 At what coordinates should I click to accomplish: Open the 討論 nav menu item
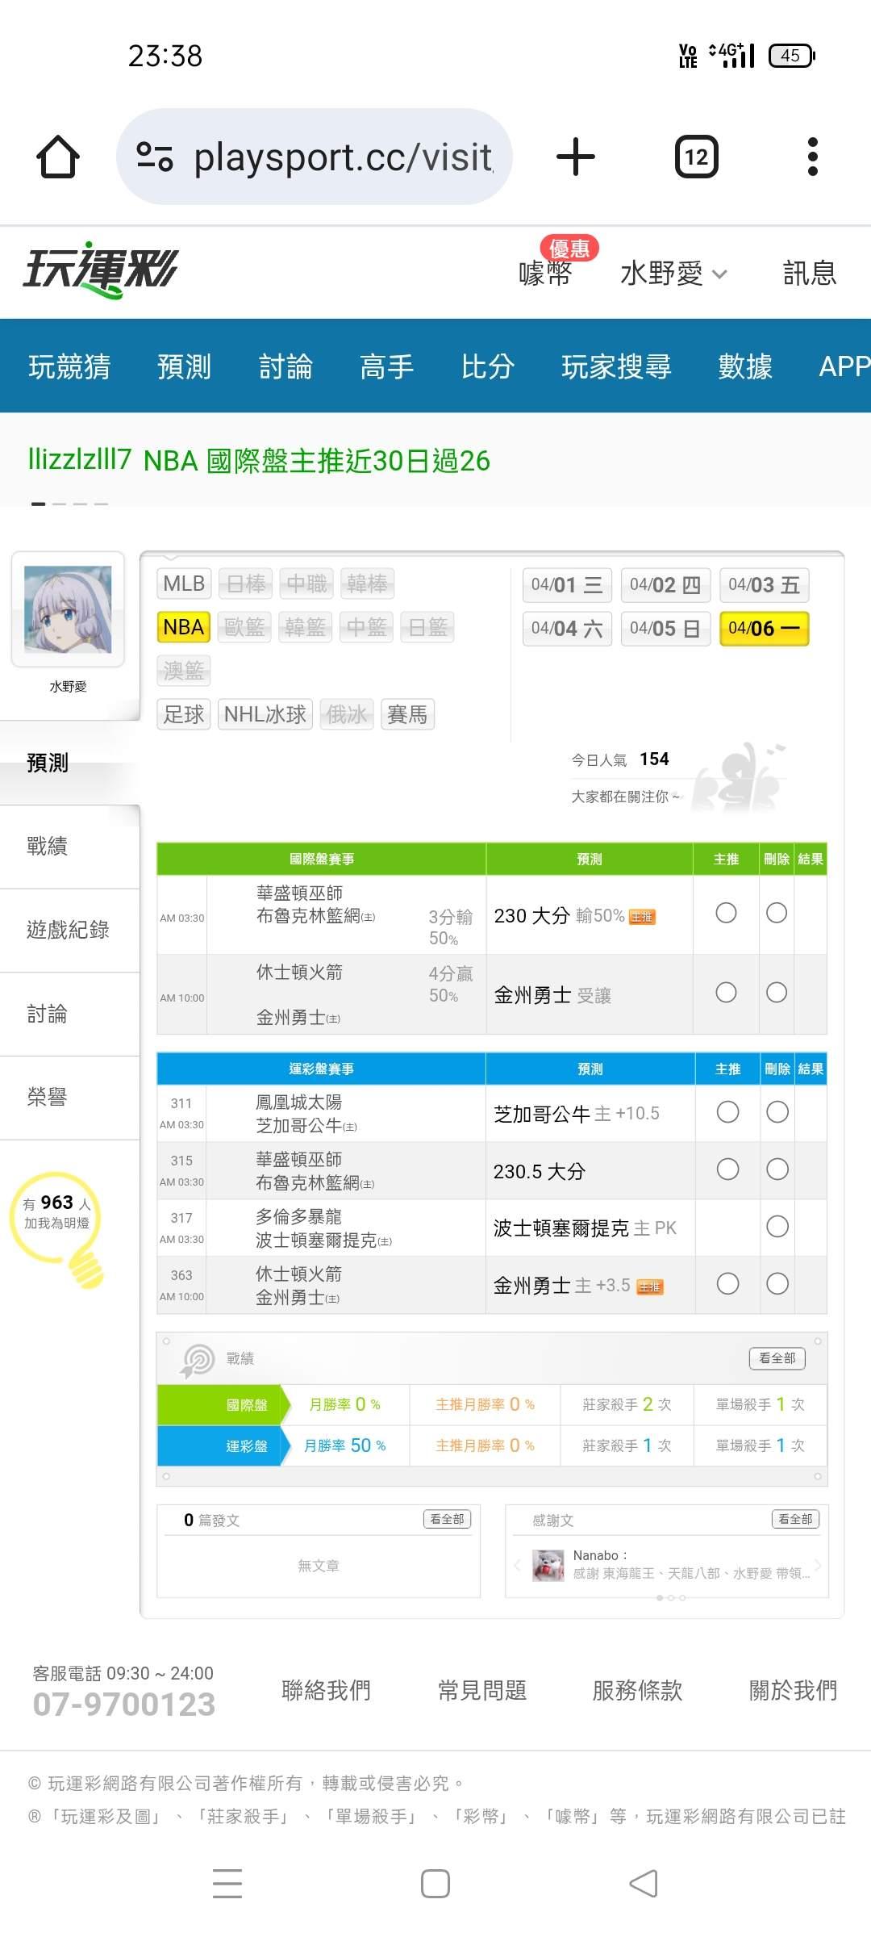[285, 366]
